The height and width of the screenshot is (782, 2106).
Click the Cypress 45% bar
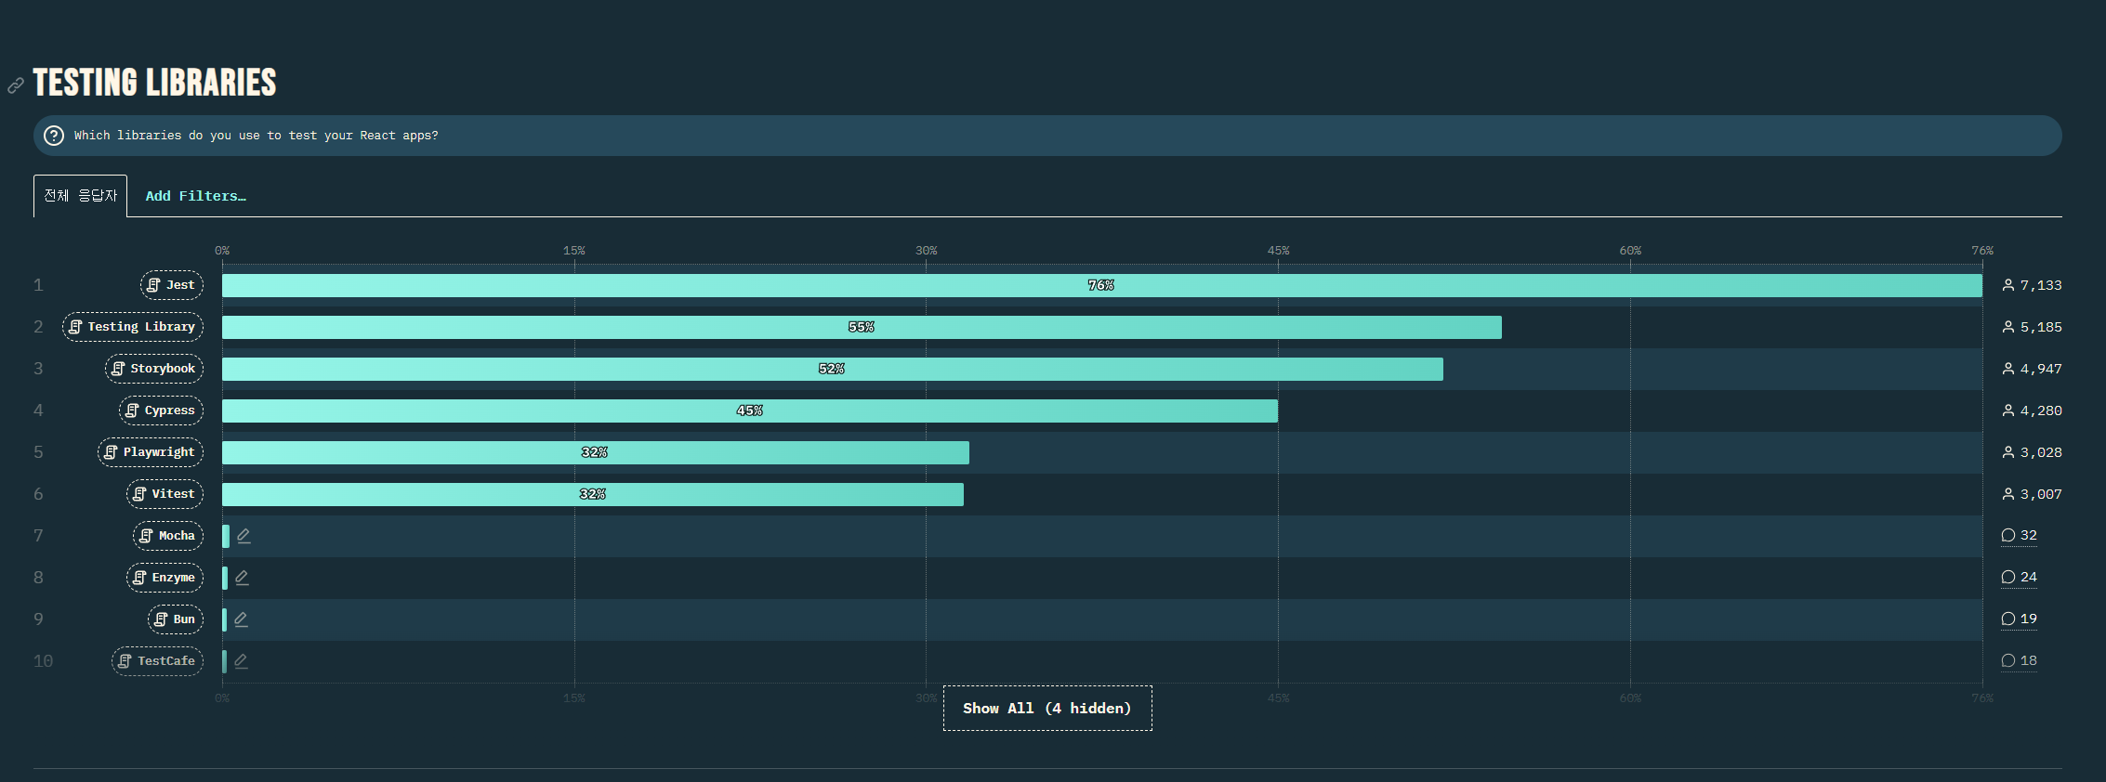coord(750,411)
